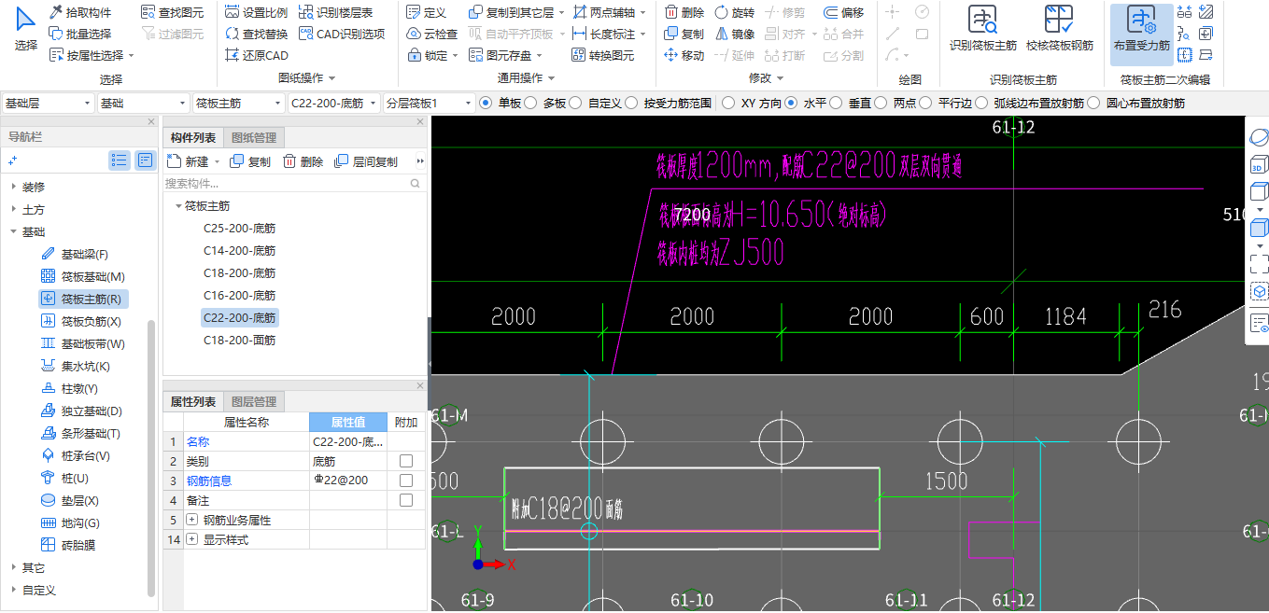Open 筏板主筋 component type dropdown
This screenshot has height=613, width=1269.
(238, 104)
